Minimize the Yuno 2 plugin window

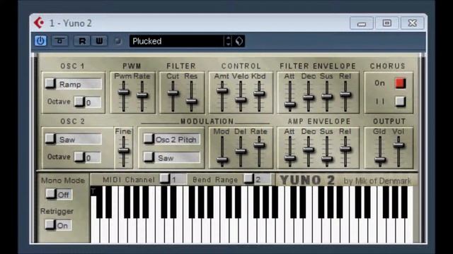tap(362, 23)
